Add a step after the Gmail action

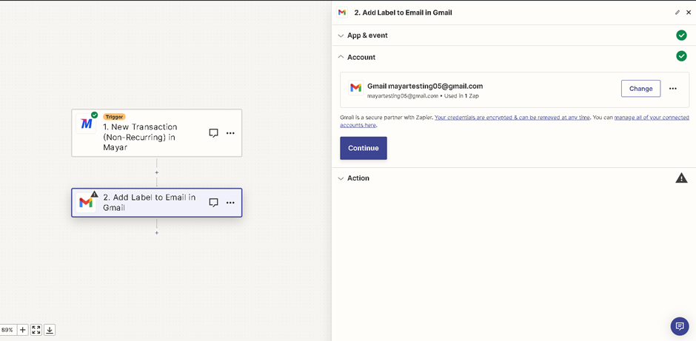coord(157,232)
